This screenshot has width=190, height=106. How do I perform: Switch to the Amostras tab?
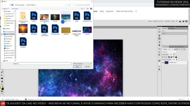coord(172,28)
